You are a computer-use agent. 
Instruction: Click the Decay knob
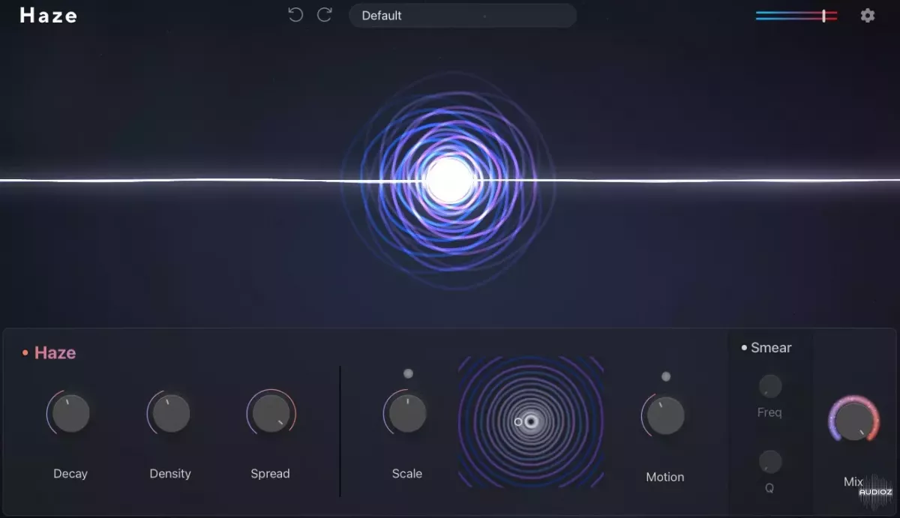pyautogui.click(x=70, y=413)
